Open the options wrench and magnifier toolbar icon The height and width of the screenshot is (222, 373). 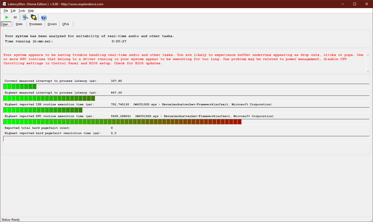click(x=25, y=17)
